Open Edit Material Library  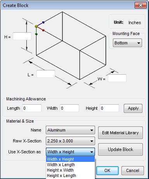120,133
